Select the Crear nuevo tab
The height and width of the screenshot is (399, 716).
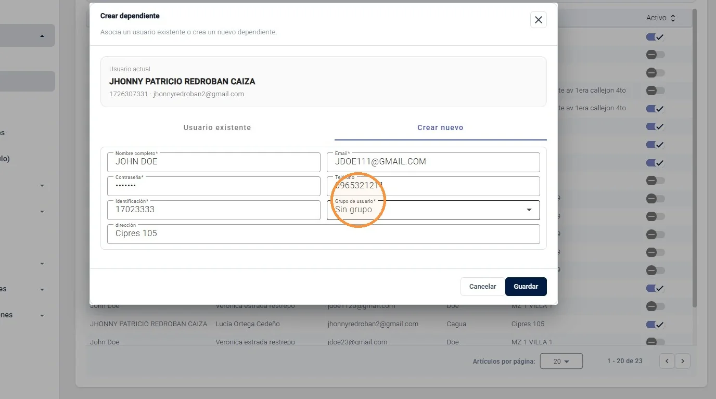pyautogui.click(x=440, y=127)
